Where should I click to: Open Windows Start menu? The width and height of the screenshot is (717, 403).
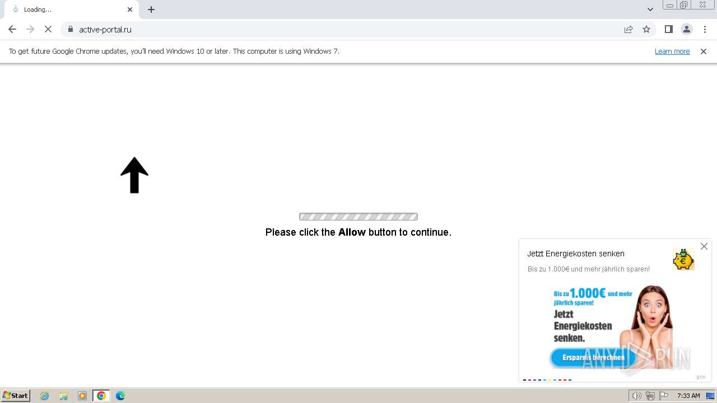pos(16,396)
